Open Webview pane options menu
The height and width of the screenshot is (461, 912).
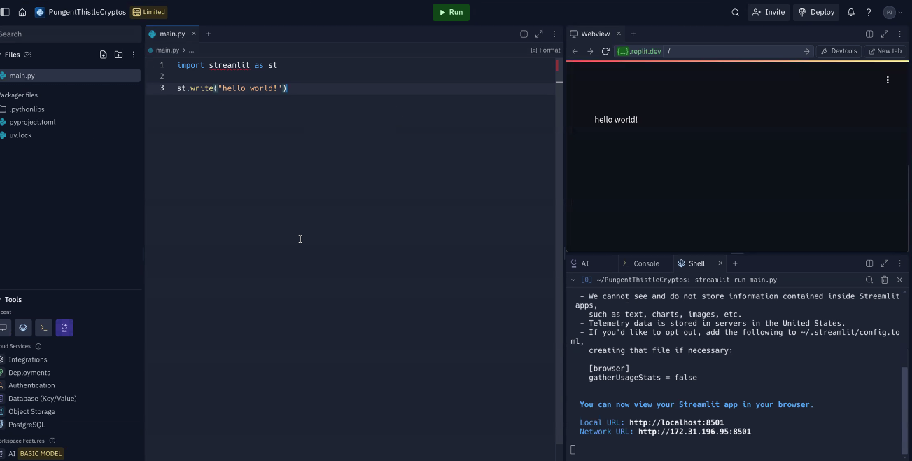[900, 34]
